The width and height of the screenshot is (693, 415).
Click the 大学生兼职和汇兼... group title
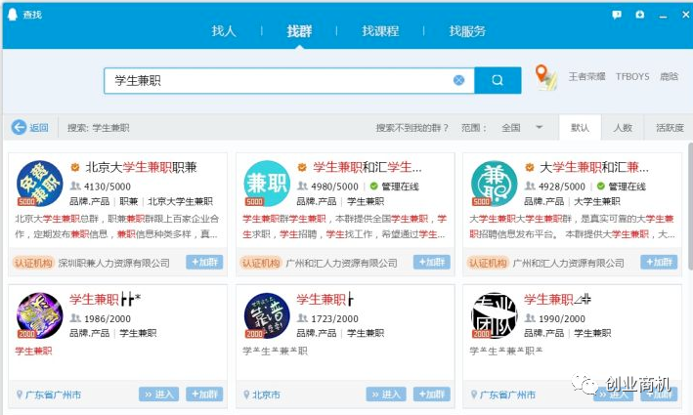pos(594,167)
